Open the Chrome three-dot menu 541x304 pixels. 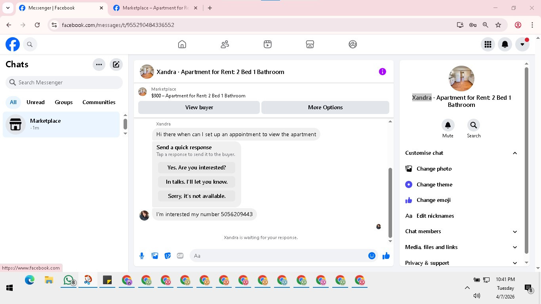click(532, 25)
